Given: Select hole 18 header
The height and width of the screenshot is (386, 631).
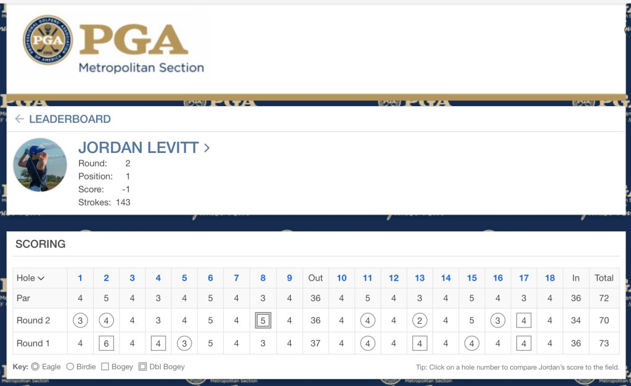Looking at the screenshot, I should [x=550, y=278].
